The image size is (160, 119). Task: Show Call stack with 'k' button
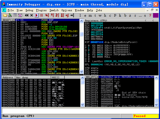click(120, 15)
